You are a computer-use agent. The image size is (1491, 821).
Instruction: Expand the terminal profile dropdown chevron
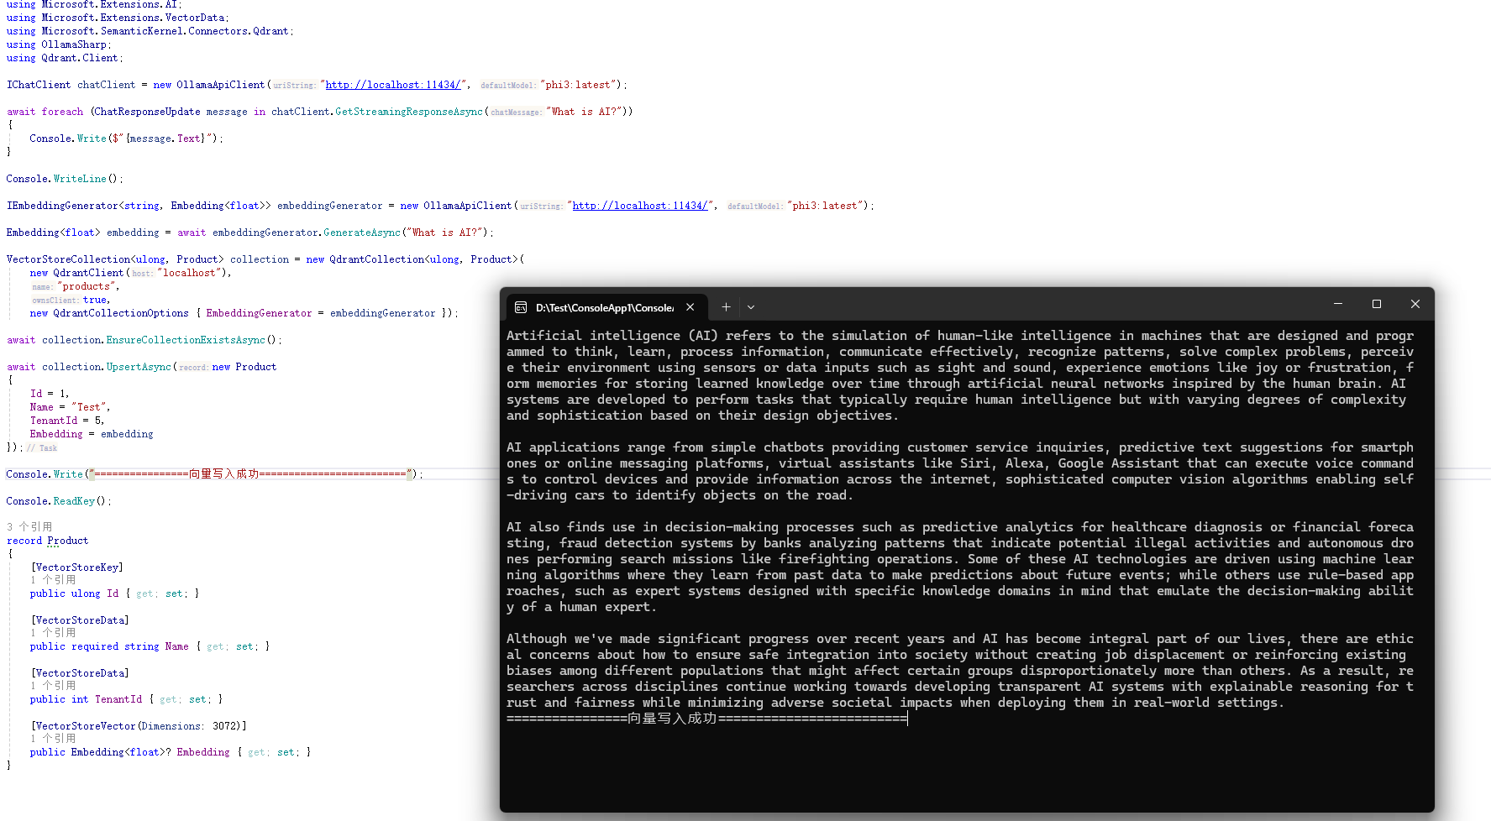751,307
